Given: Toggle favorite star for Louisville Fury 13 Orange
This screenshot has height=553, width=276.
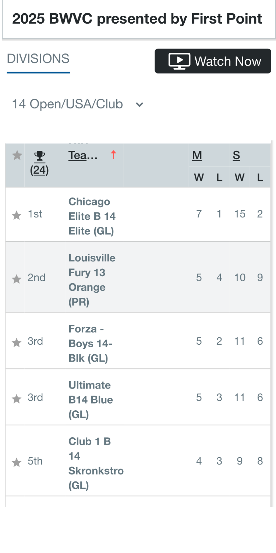Looking at the screenshot, I should tap(17, 279).
